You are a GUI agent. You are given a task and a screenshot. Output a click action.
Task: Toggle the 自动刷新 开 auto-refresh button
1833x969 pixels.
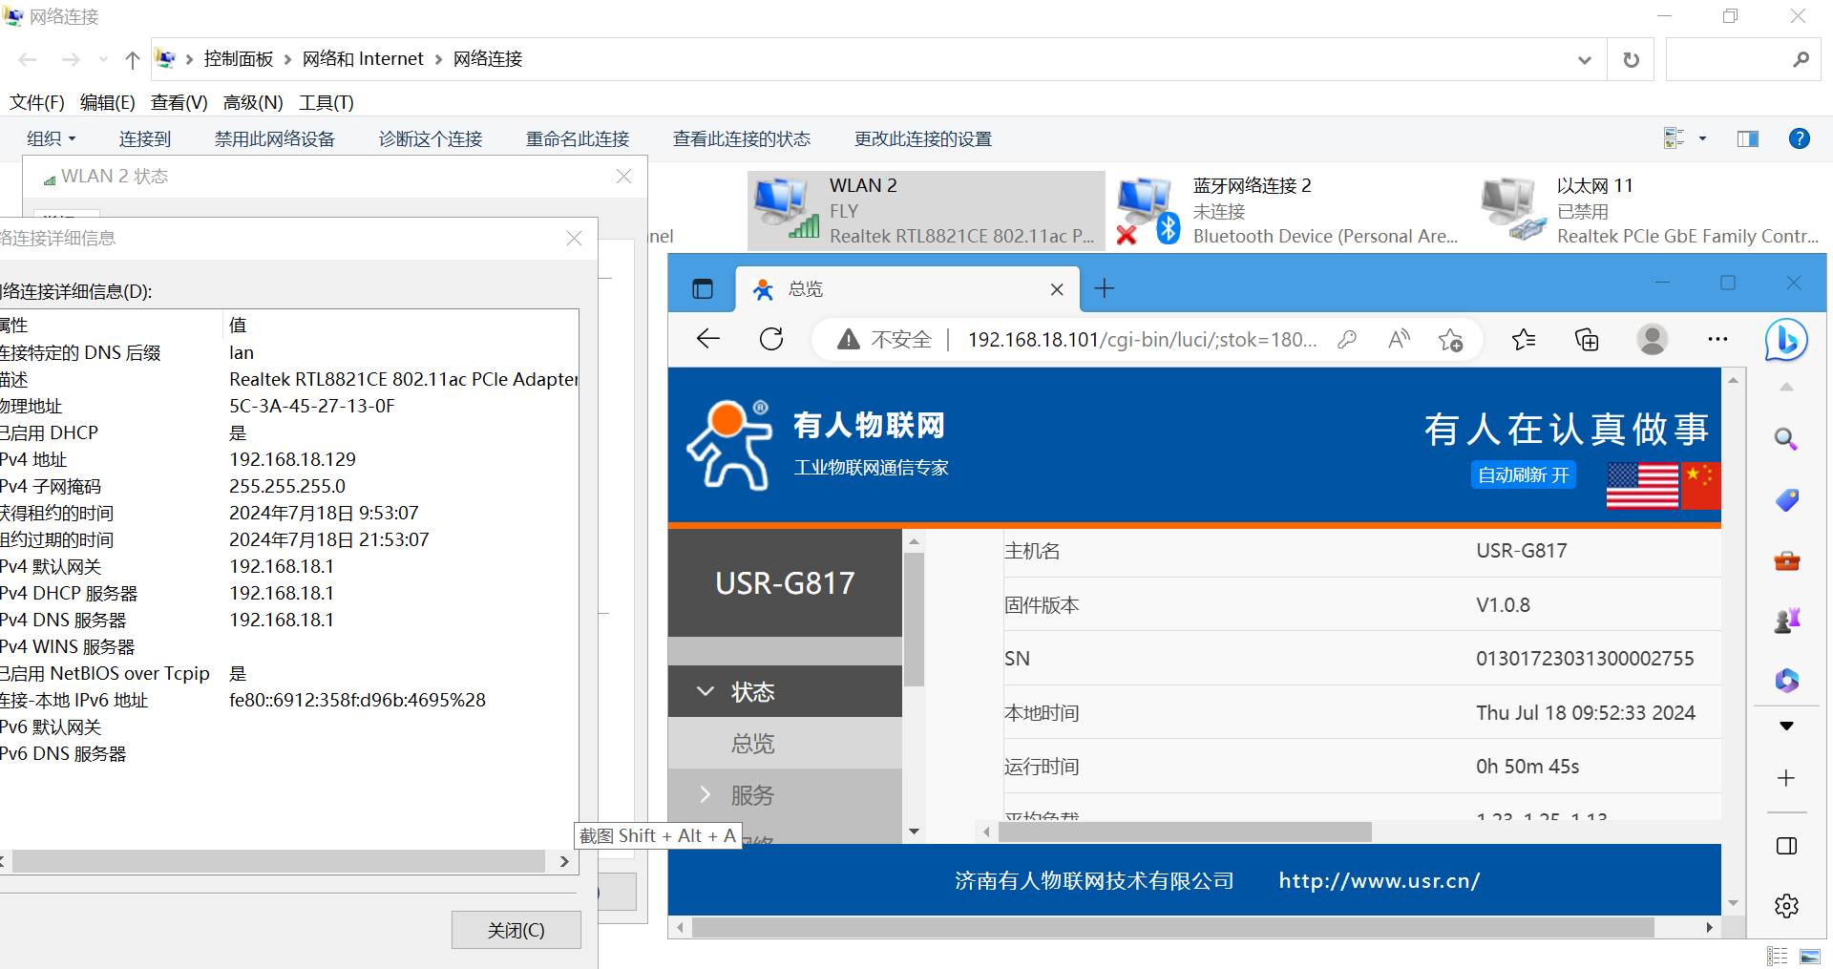1523,475
